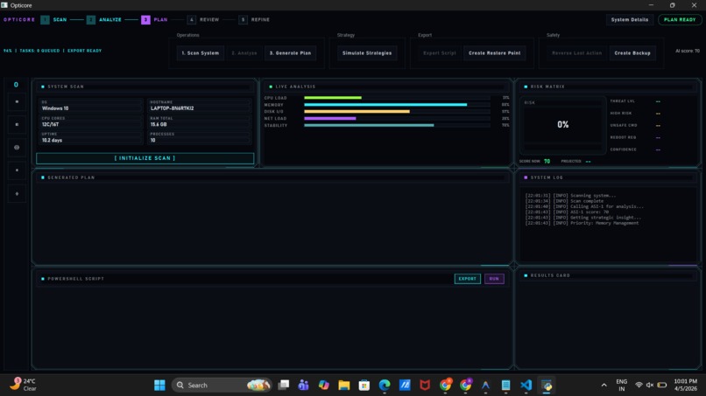Click the THREAT LVL row in Risk Matrix

(635, 101)
